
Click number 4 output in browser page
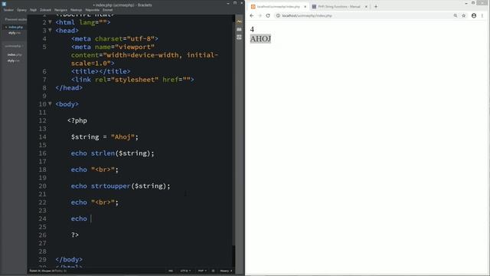pos(252,29)
